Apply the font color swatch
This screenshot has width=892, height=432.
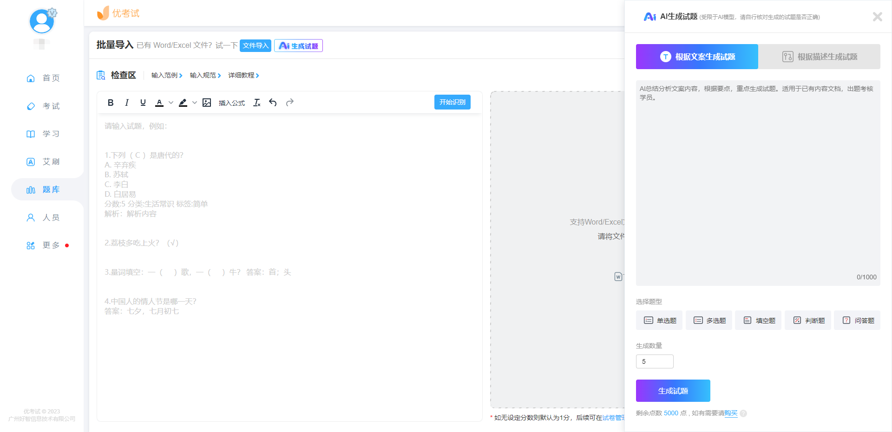pyautogui.click(x=159, y=103)
